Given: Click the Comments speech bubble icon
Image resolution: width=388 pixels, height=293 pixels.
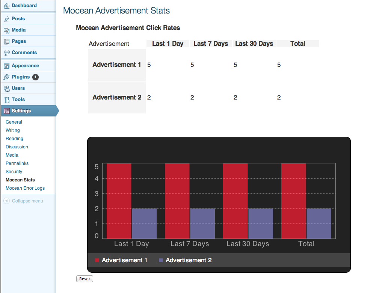Looking at the screenshot, I should pyautogui.click(x=7, y=53).
